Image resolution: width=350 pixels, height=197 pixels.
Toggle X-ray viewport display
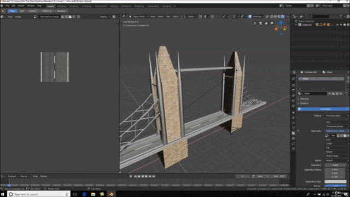pyautogui.click(x=267, y=16)
